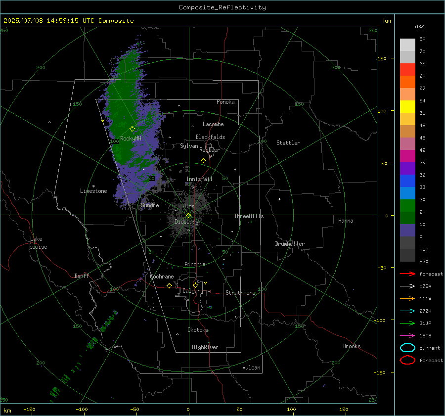Click the cyan ellipse current-cell icon
Screen dimensions: 445x416
407,348
